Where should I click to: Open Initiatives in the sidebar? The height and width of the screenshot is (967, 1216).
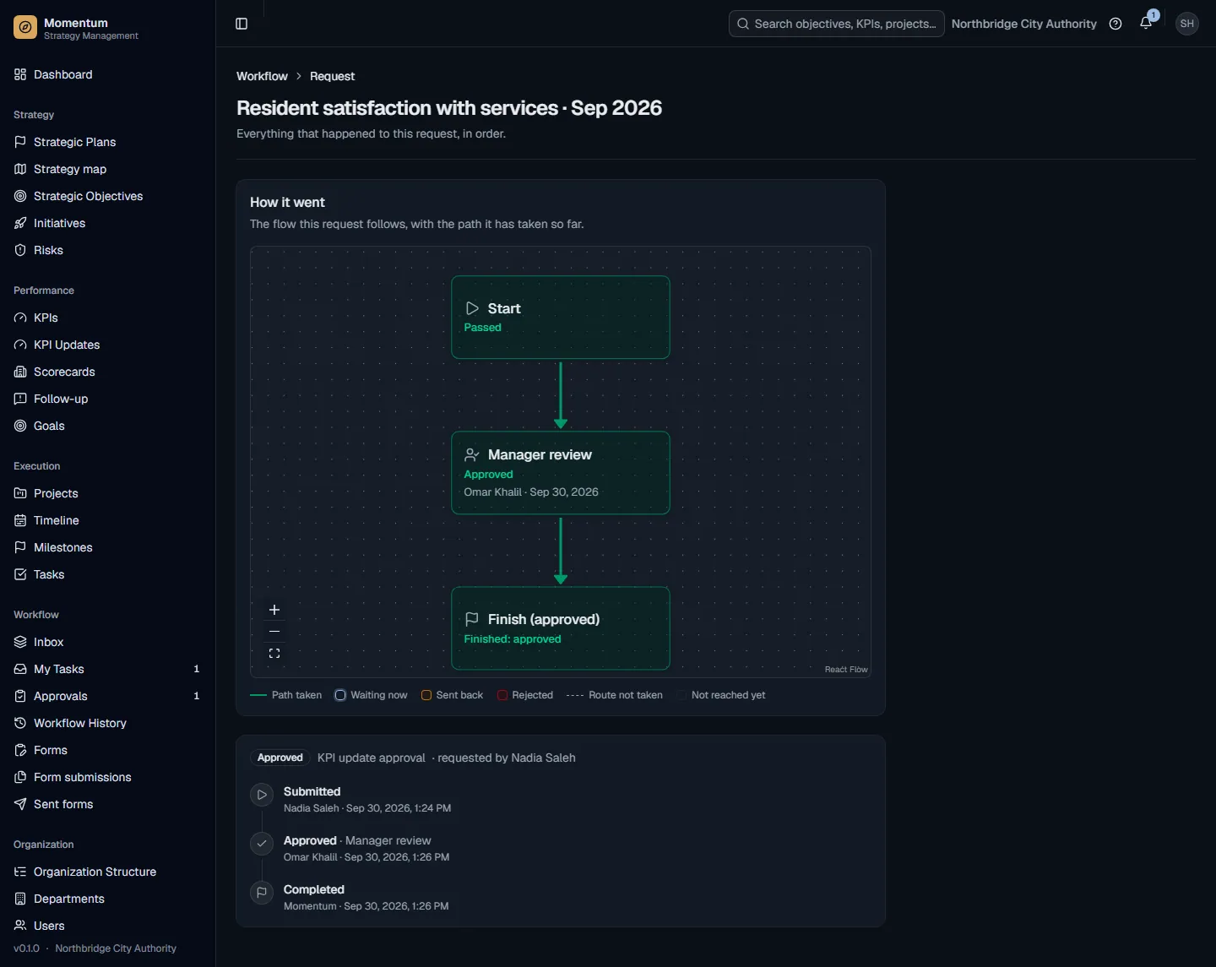[107, 223]
